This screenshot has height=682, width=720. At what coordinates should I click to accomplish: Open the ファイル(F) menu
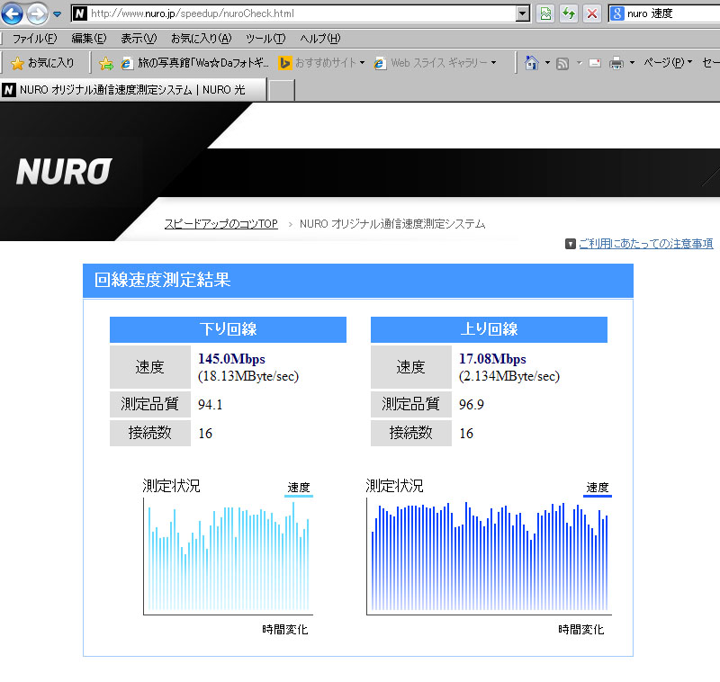[x=34, y=39]
